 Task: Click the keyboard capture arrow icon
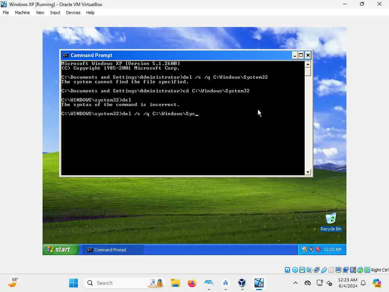(x=367, y=270)
